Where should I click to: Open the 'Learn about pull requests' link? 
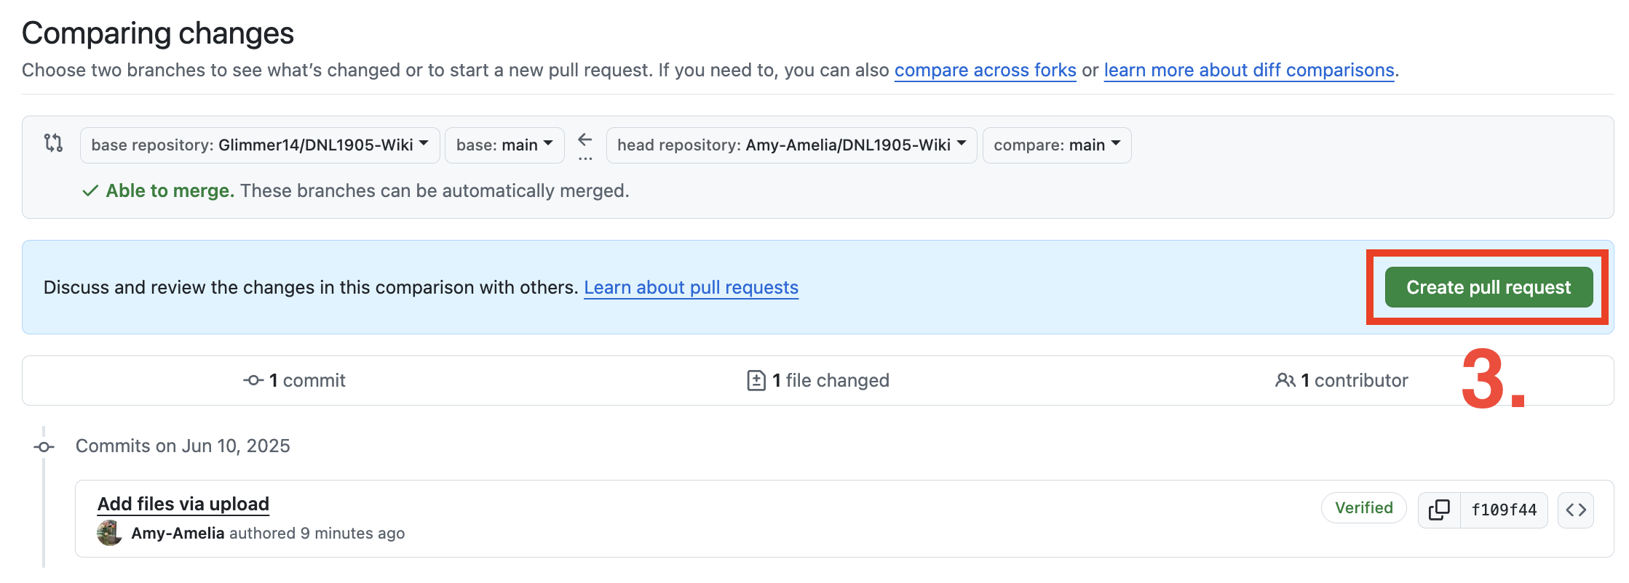click(x=691, y=288)
